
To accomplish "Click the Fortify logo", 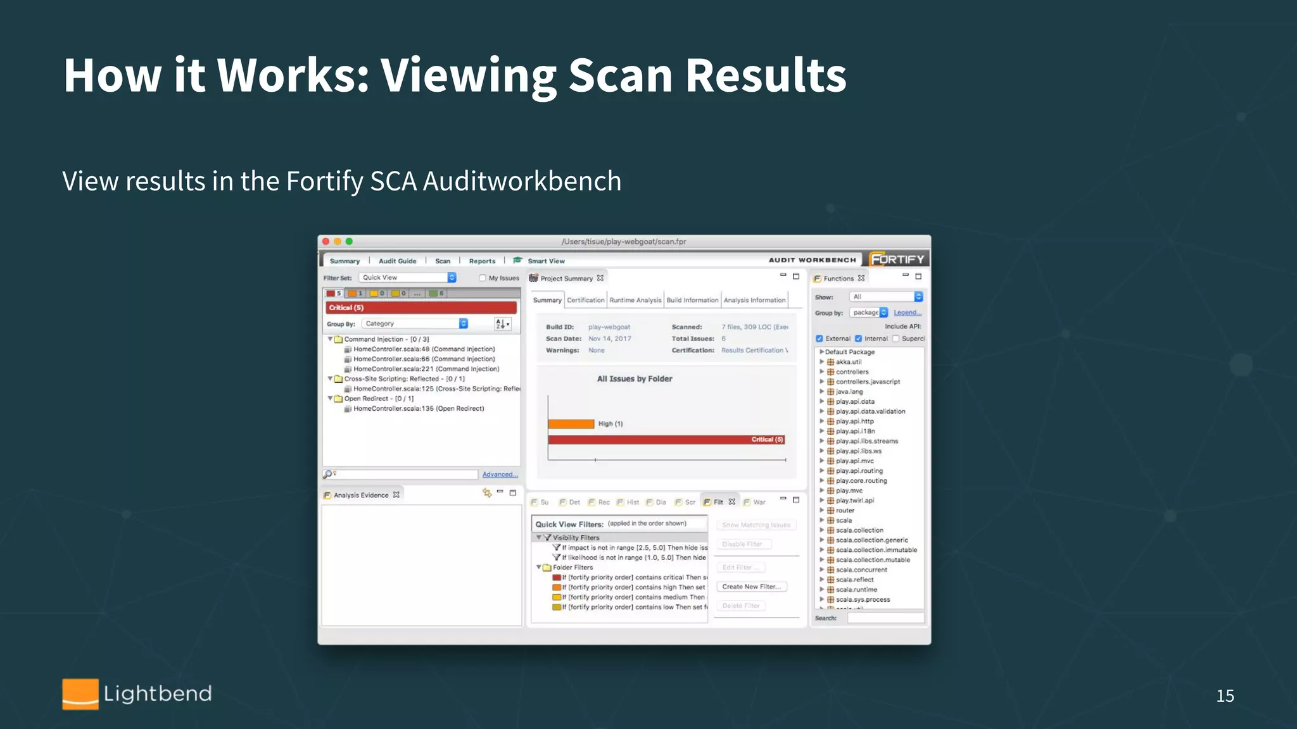I will (897, 259).
